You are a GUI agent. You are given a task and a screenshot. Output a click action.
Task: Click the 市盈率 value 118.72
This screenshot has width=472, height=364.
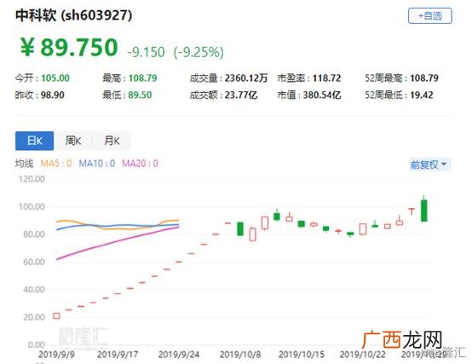(326, 78)
